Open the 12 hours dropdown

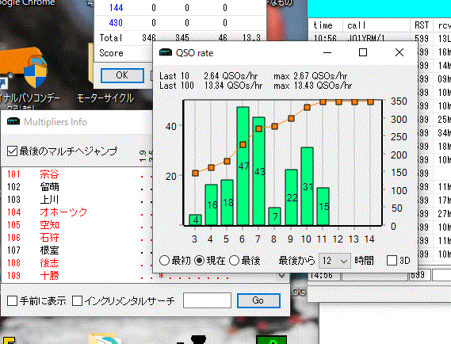(x=334, y=261)
